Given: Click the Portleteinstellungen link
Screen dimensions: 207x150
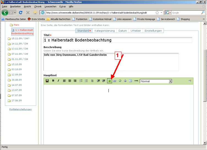Looking at the screenshot, I should pos(20,109).
